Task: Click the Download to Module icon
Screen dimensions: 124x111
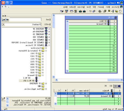Action: click(84, 11)
